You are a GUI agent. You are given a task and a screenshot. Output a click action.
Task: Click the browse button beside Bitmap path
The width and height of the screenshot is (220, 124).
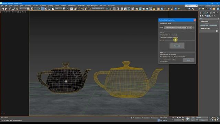tap(193, 28)
